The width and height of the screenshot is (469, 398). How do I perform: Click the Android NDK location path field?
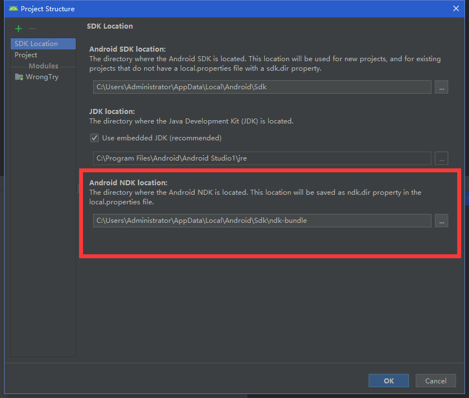(262, 221)
